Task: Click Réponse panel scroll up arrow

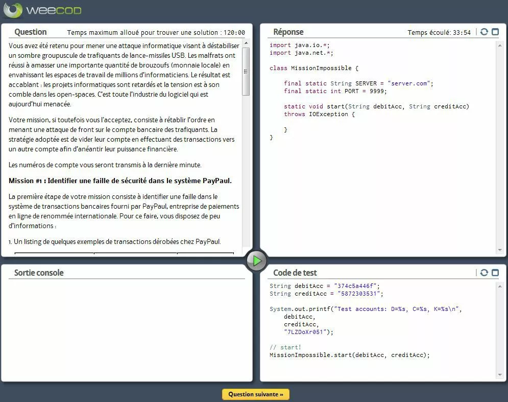Action: coord(499,44)
